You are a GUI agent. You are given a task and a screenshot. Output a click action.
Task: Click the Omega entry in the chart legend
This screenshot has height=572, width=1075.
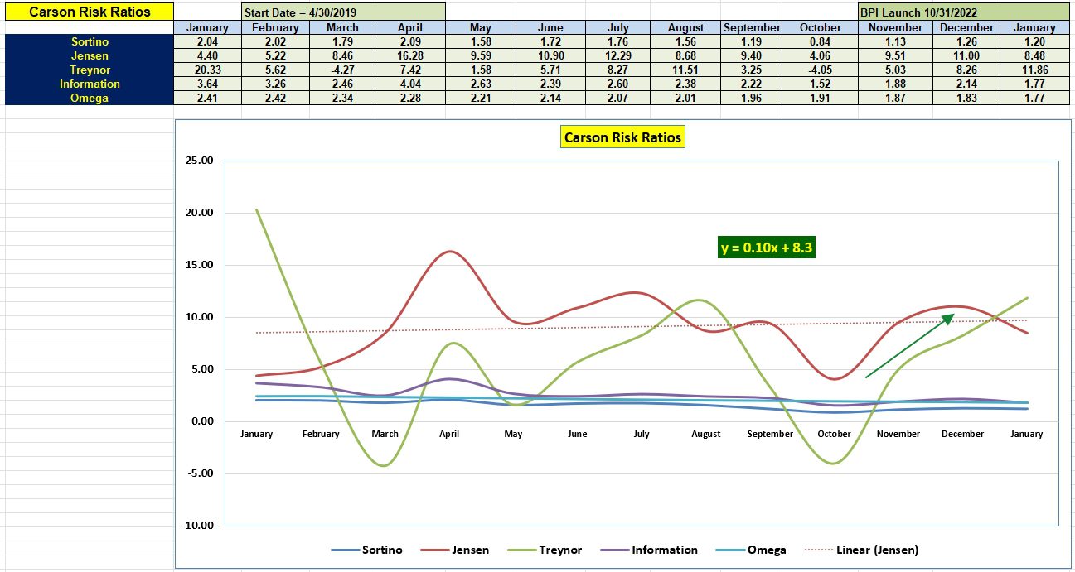751,550
